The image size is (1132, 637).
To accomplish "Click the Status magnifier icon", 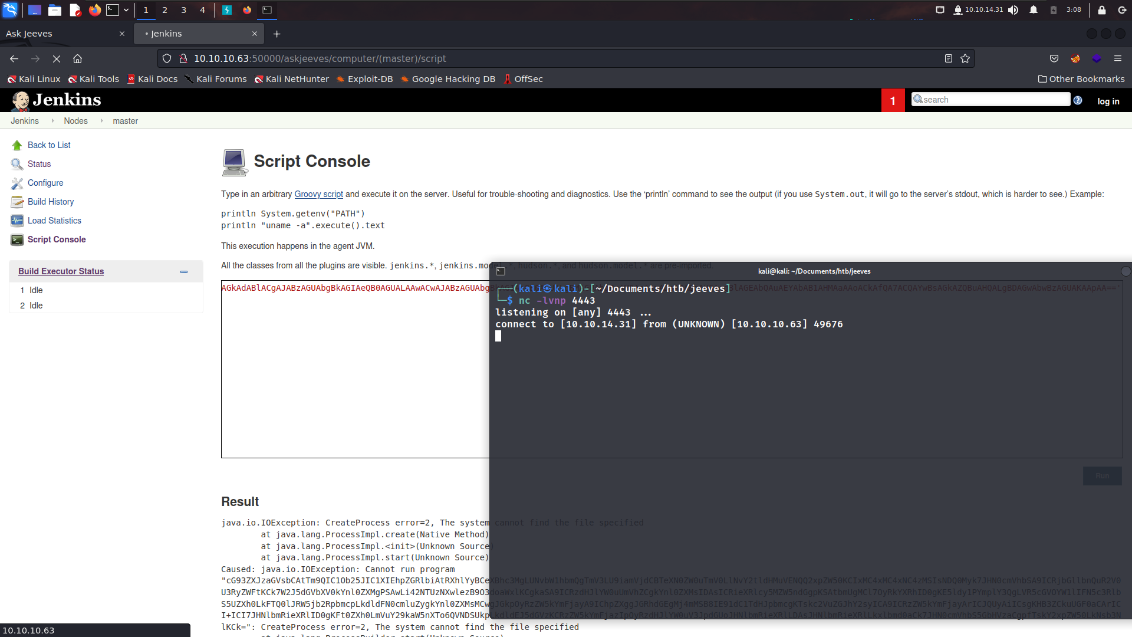I will point(17,164).
